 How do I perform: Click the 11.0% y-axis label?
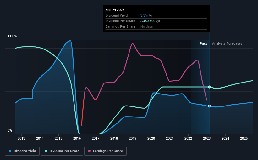tap(12, 36)
